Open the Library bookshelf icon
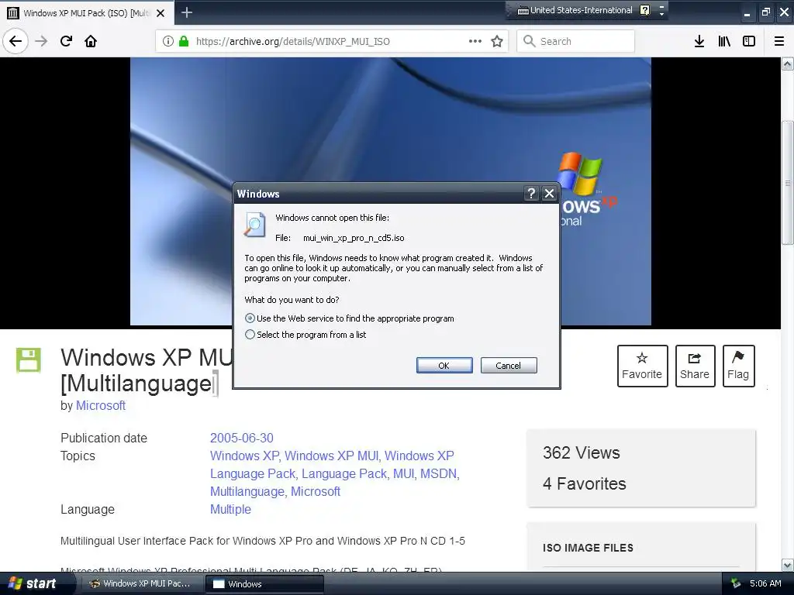794x595 pixels. pos(724,41)
